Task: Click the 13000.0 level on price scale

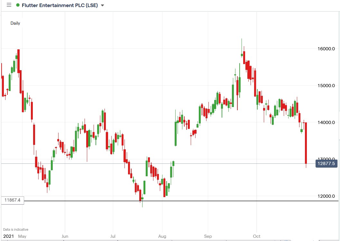Action: tap(326, 159)
